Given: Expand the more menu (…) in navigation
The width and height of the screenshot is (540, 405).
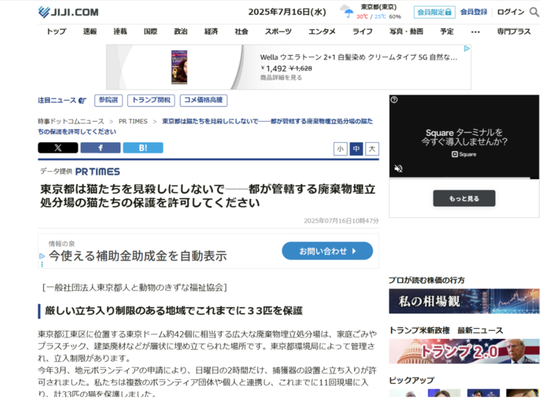Looking at the screenshot, I should [475, 32].
